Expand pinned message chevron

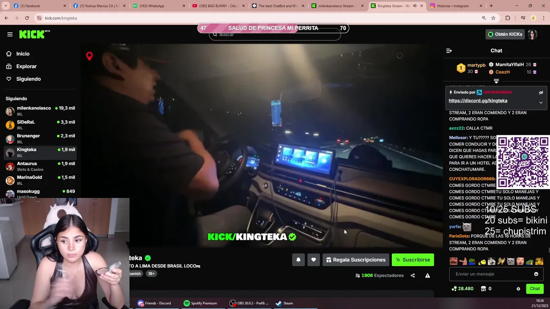pos(541,103)
